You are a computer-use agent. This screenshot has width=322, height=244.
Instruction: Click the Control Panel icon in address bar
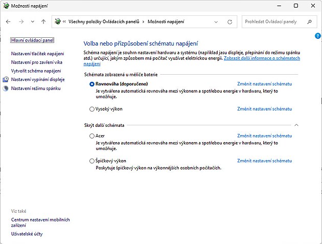(58, 22)
